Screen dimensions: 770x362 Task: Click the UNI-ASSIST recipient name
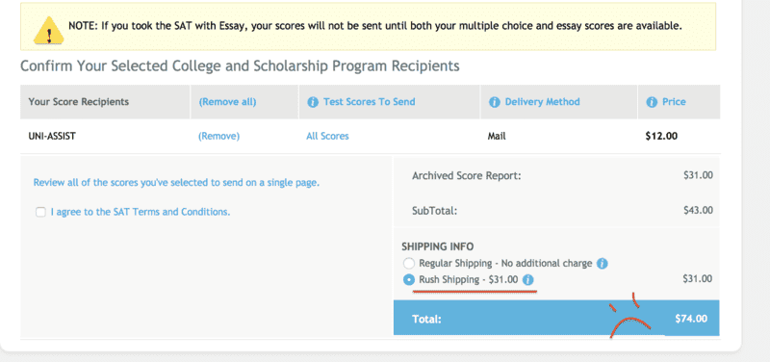pyautogui.click(x=52, y=136)
